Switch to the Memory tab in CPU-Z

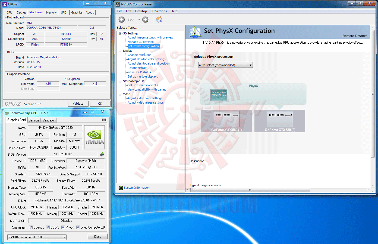pos(51,12)
